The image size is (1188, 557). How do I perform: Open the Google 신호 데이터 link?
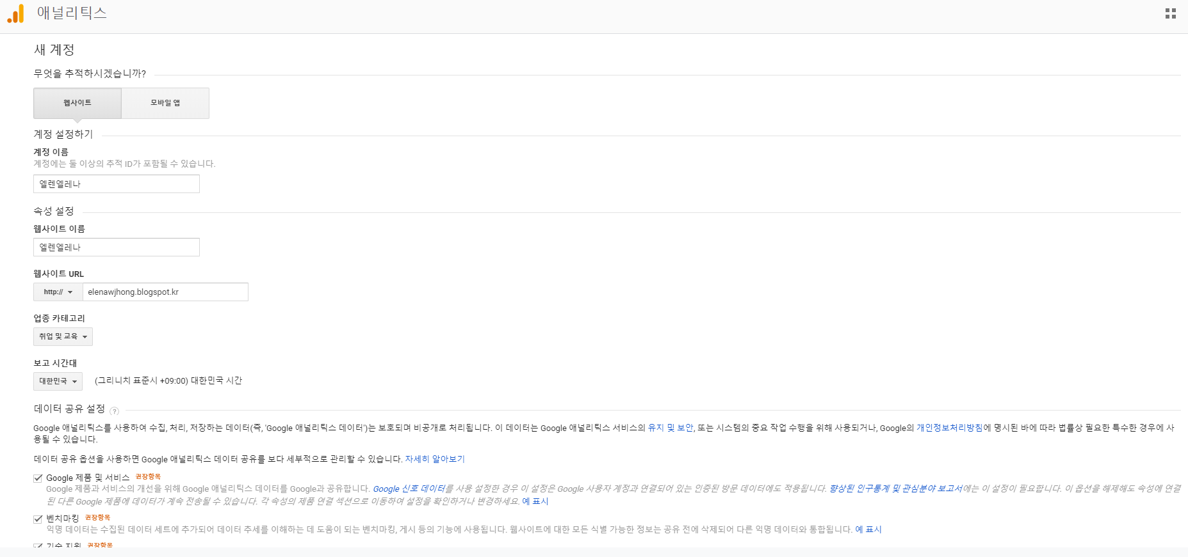click(409, 489)
